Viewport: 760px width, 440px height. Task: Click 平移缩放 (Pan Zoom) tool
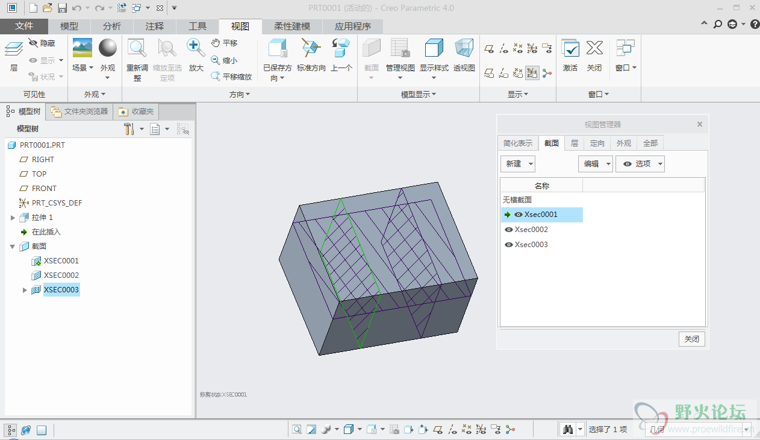click(232, 77)
